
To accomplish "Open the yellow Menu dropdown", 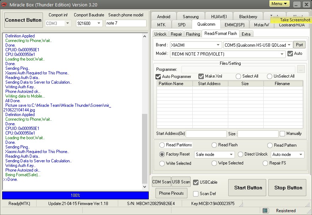I will click(279, 4).
